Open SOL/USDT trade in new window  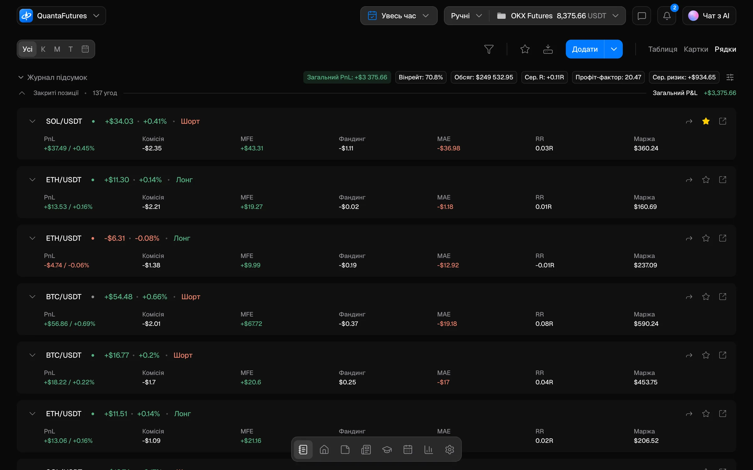[723, 121]
